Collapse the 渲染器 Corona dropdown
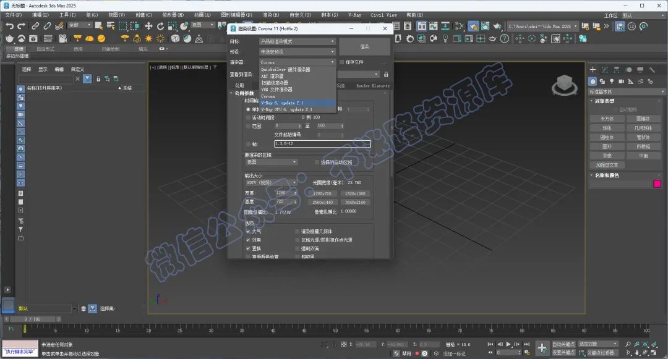Image resolution: width=668 pixels, height=359 pixels. pyautogui.click(x=298, y=62)
